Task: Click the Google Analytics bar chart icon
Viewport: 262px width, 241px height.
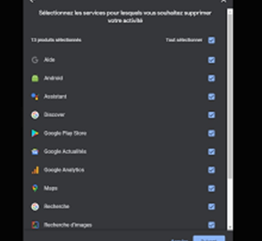Action: point(35,170)
